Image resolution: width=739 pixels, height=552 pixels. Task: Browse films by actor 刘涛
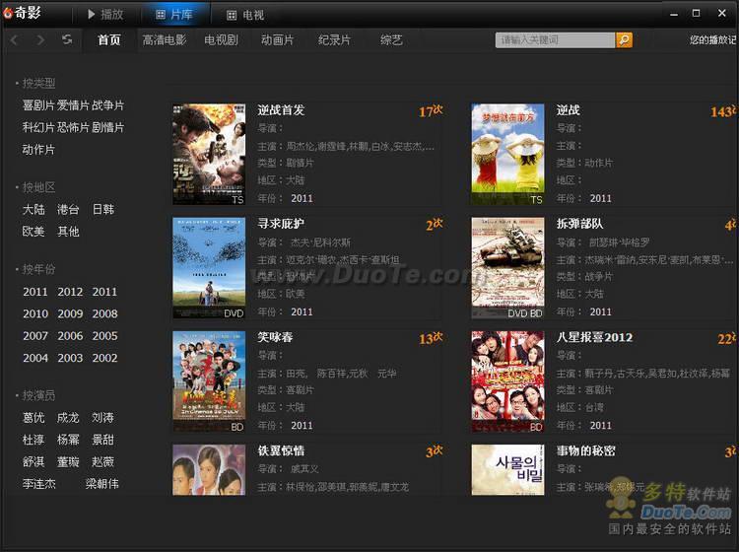pyautogui.click(x=103, y=418)
